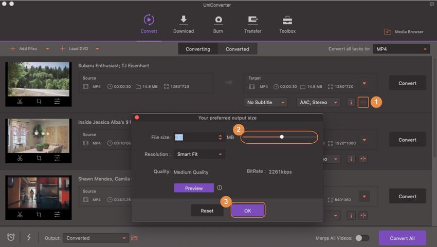Click the high speed lightning icon

point(29,237)
